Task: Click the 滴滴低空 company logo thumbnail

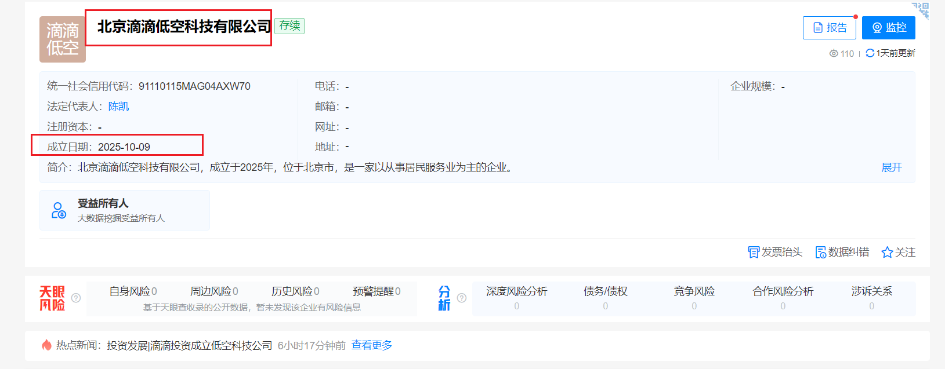Action: click(62, 39)
